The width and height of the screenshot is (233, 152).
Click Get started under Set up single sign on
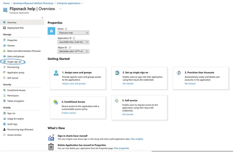128,83
